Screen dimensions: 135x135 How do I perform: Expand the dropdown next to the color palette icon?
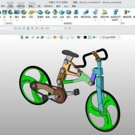58,37
